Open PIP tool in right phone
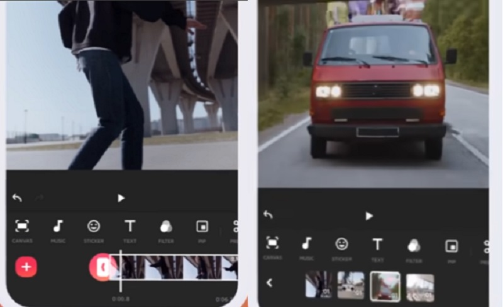 [x=451, y=251]
